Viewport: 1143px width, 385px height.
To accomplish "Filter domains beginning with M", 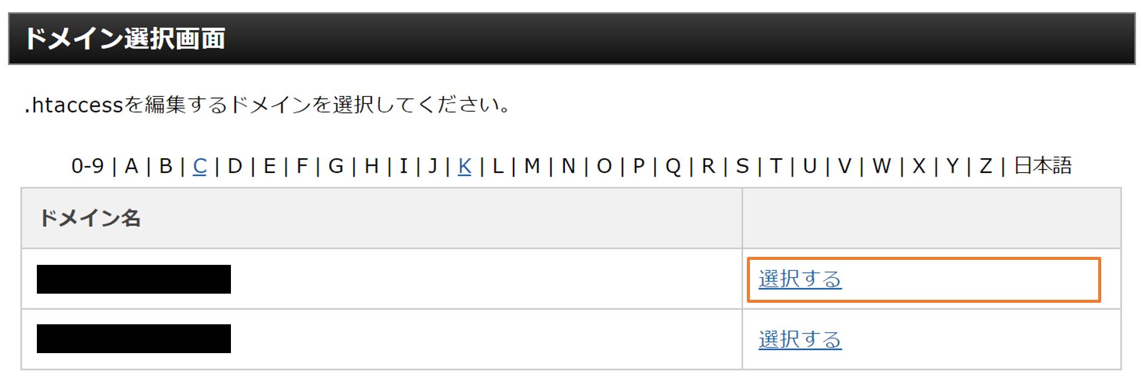I will 532,166.
